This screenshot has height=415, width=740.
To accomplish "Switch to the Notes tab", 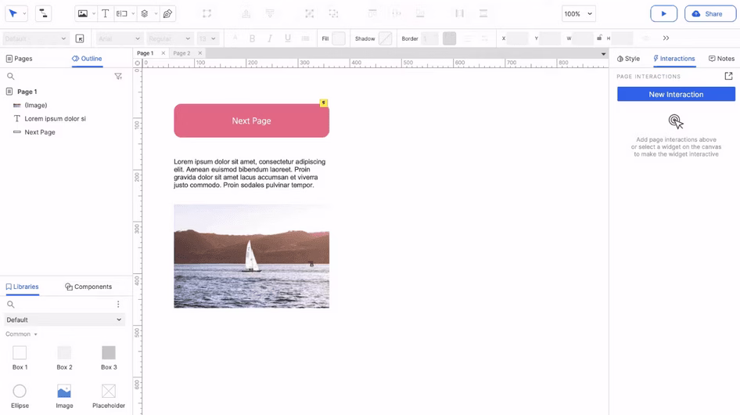I will pos(721,59).
